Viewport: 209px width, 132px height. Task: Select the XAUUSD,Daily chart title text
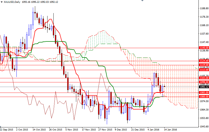[12, 2]
